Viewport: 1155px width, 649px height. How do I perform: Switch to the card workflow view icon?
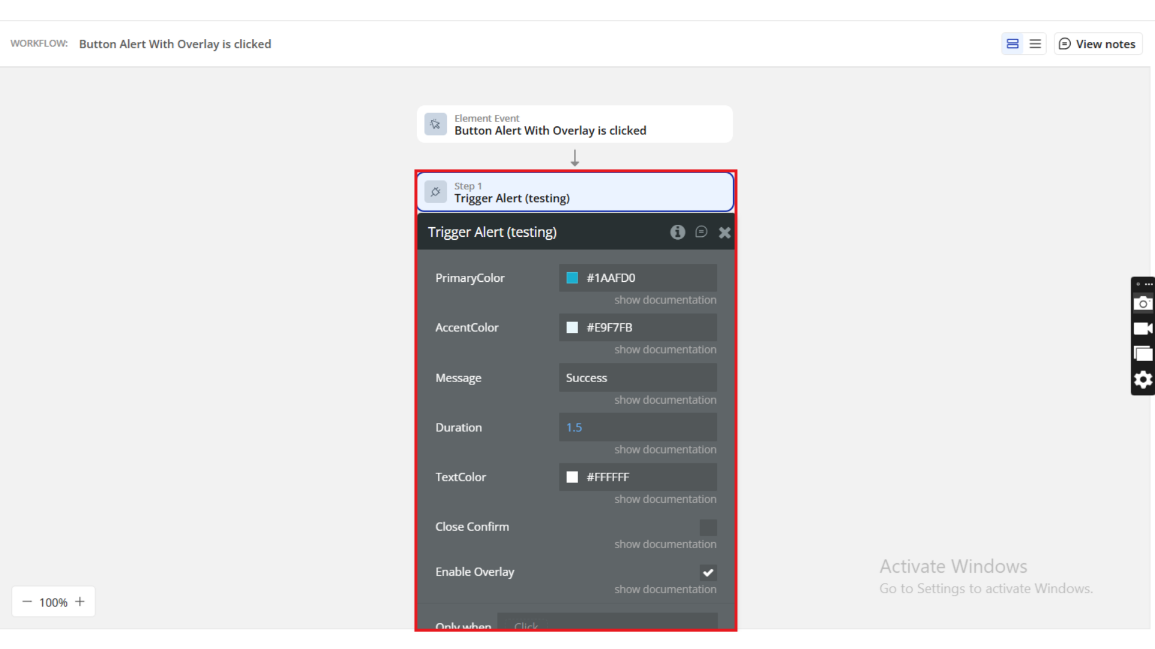point(1012,44)
